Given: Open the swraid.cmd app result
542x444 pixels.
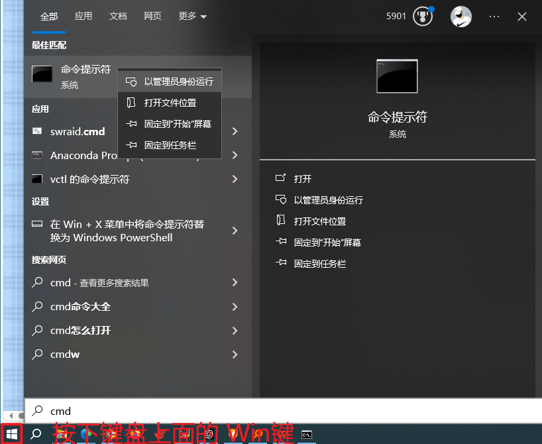Looking at the screenshot, I should point(78,131).
